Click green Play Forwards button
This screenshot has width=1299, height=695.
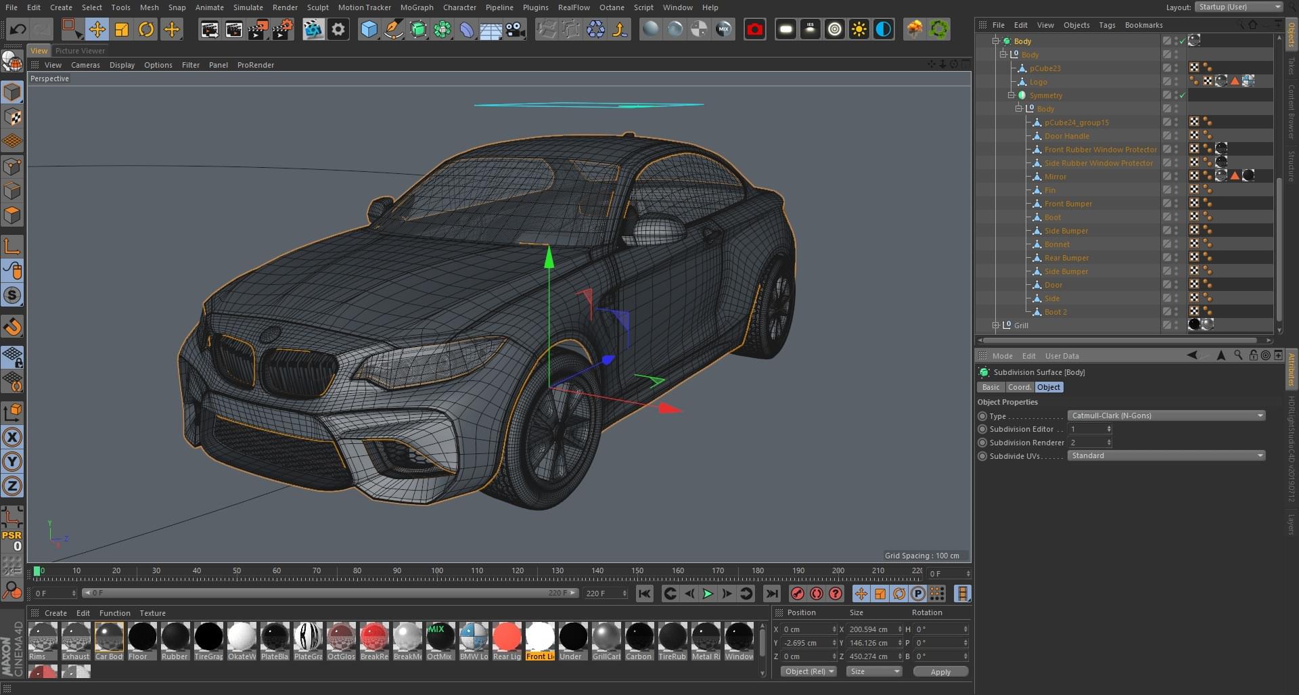click(x=708, y=593)
